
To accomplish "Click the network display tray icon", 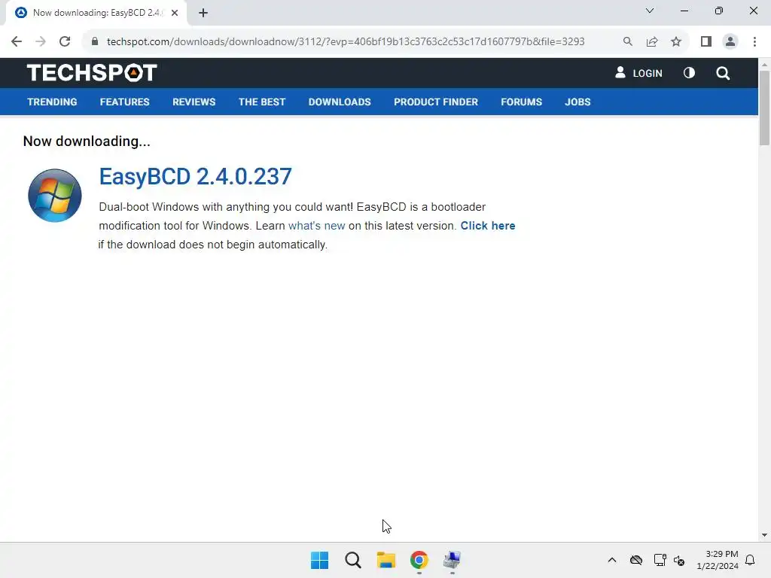I will pyautogui.click(x=660, y=560).
